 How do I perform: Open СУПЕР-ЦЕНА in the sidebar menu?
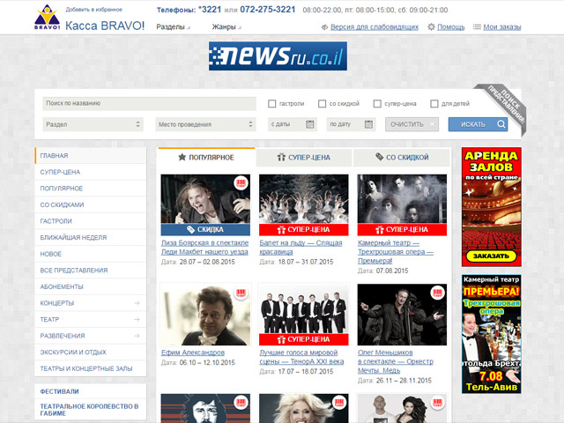click(91, 172)
